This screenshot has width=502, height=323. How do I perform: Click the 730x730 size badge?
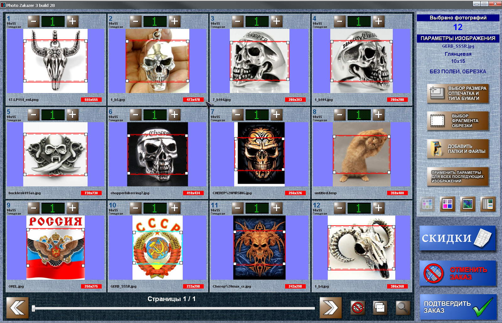click(x=91, y=193)
